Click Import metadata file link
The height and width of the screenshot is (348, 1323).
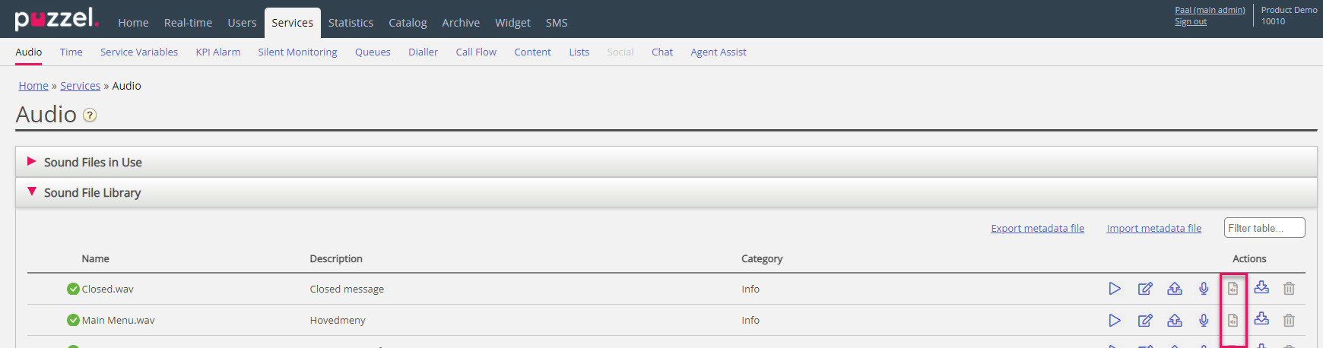[x=1153, y=229]
